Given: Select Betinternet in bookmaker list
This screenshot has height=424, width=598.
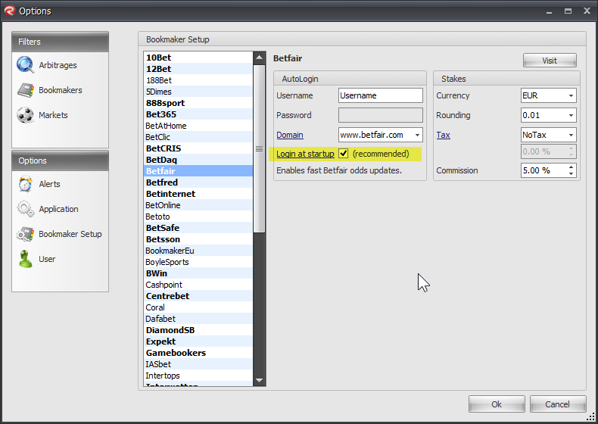Looking at the screenshot, I should point(198,194).
